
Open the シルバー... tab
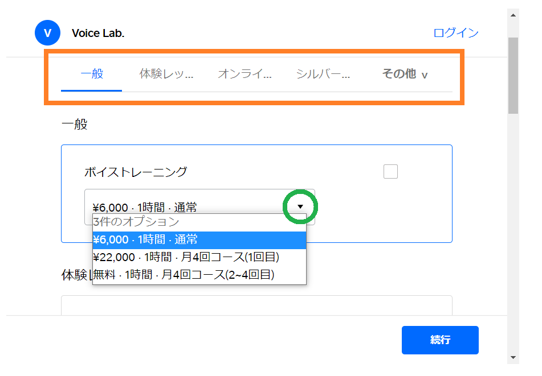click(x=323, y=74)
